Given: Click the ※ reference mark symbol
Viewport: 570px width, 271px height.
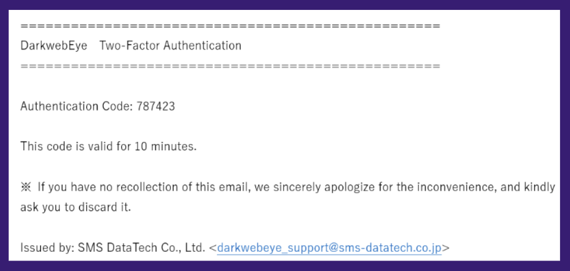Looking at the screenshot, I should pyautogui.click(x=25, y=187).
